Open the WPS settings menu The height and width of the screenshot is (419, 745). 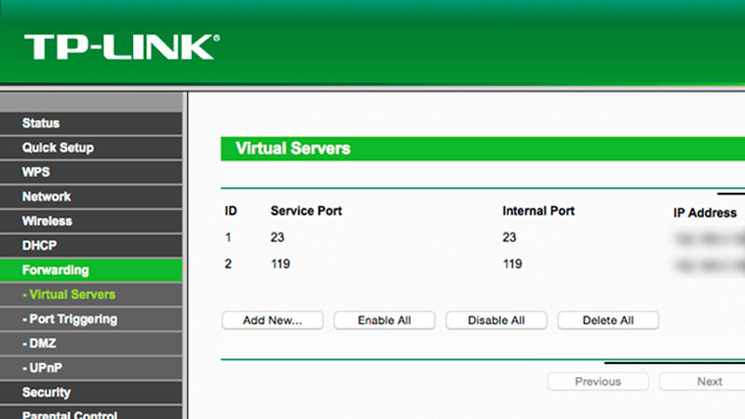tap(36, 172)
